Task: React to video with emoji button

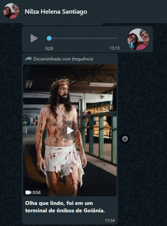Action: (125, 139)
